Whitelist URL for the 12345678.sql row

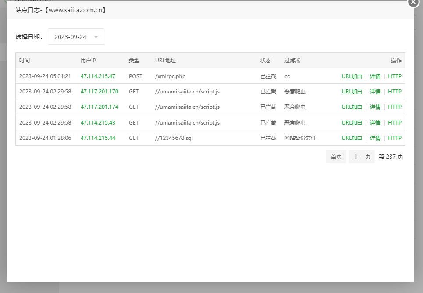352,138
